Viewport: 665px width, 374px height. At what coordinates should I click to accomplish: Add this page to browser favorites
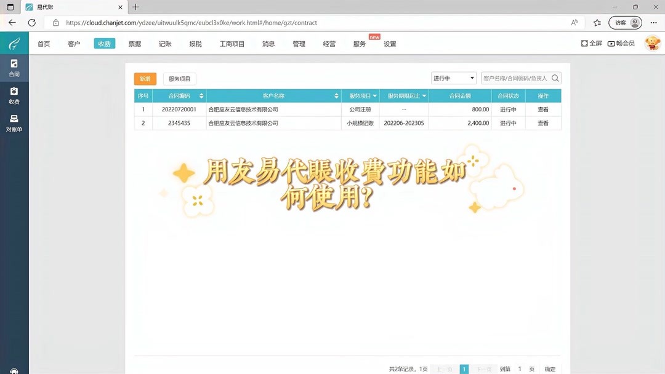(x=596, y=22)
